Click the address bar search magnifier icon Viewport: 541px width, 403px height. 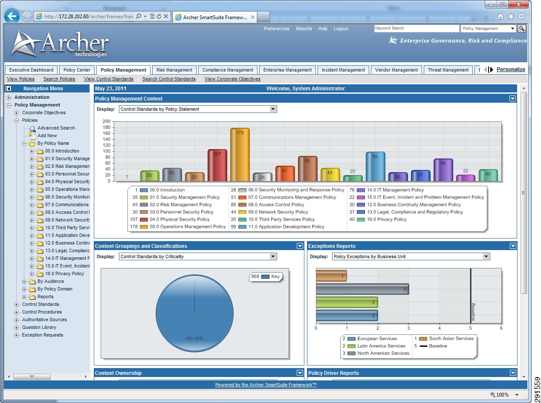click(139, 17)
